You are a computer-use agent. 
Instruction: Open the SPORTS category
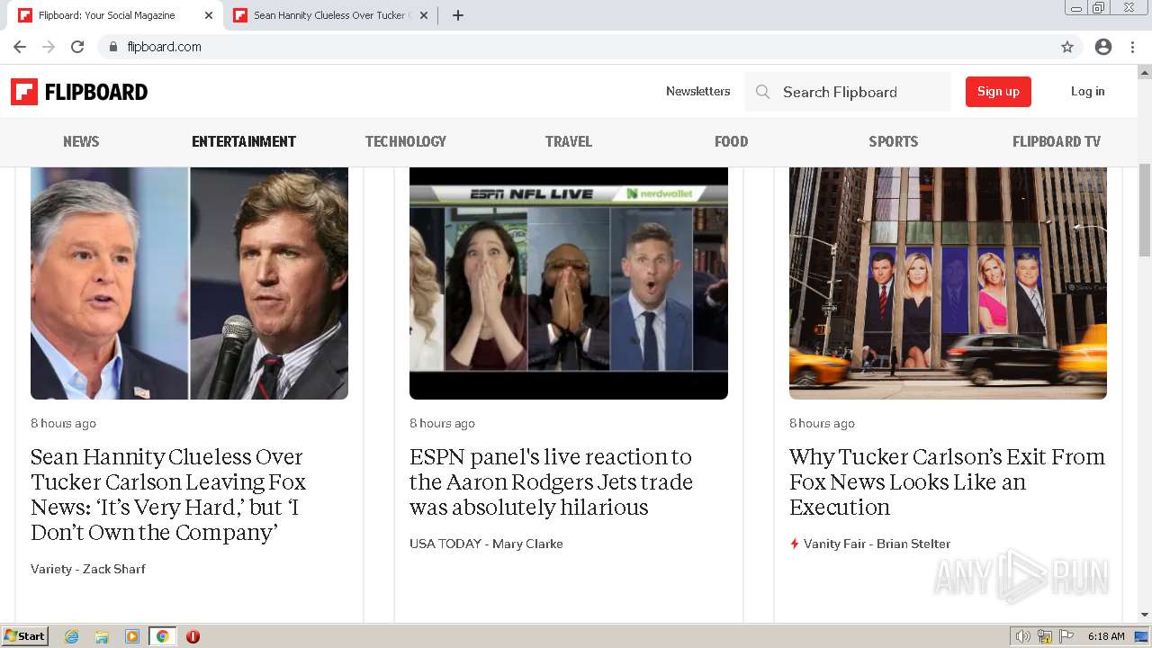pyautogui.click(x=894, y=141)
